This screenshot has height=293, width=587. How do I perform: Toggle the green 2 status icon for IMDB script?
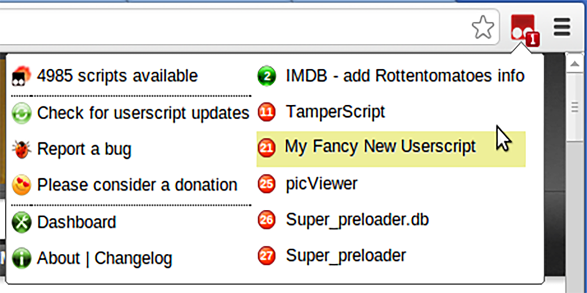(x=267, y=77)
